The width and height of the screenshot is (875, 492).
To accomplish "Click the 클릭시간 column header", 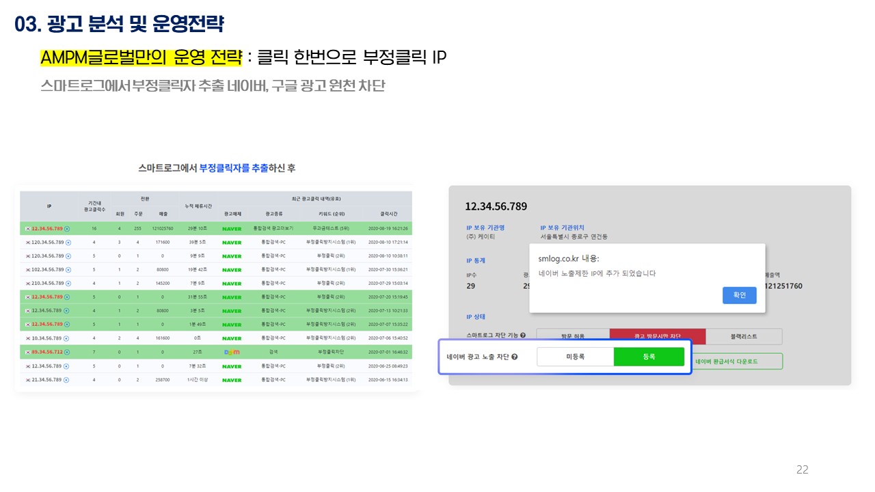I will [x=388, y=214].
